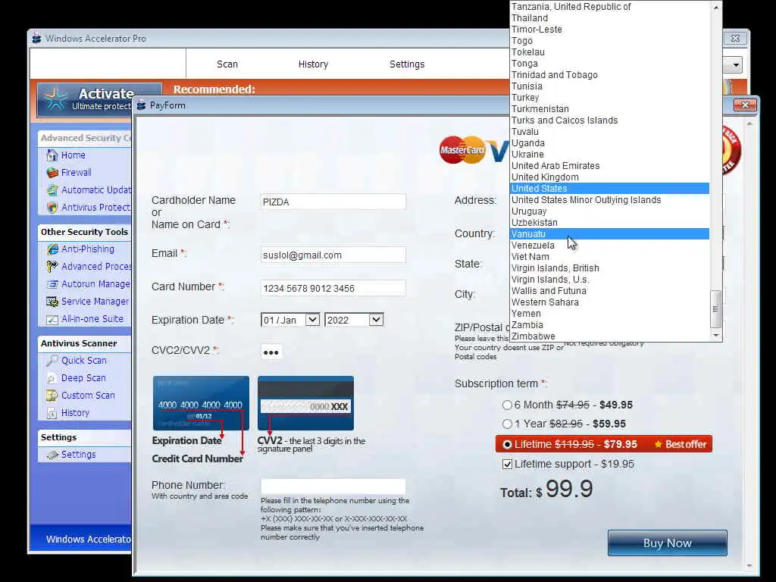This screenshot has width=776, height=582.
Task: Select Venezuela list entry
Action: [609, 246]
